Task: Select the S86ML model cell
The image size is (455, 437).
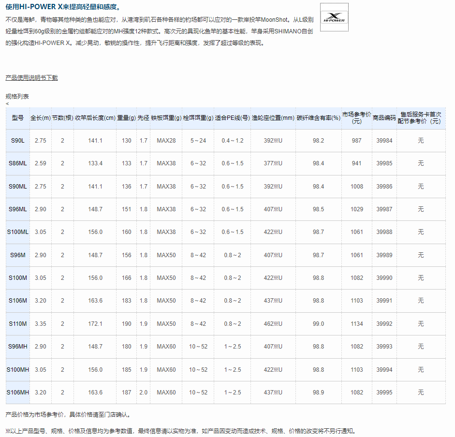Action: click(x=18, y=163)
